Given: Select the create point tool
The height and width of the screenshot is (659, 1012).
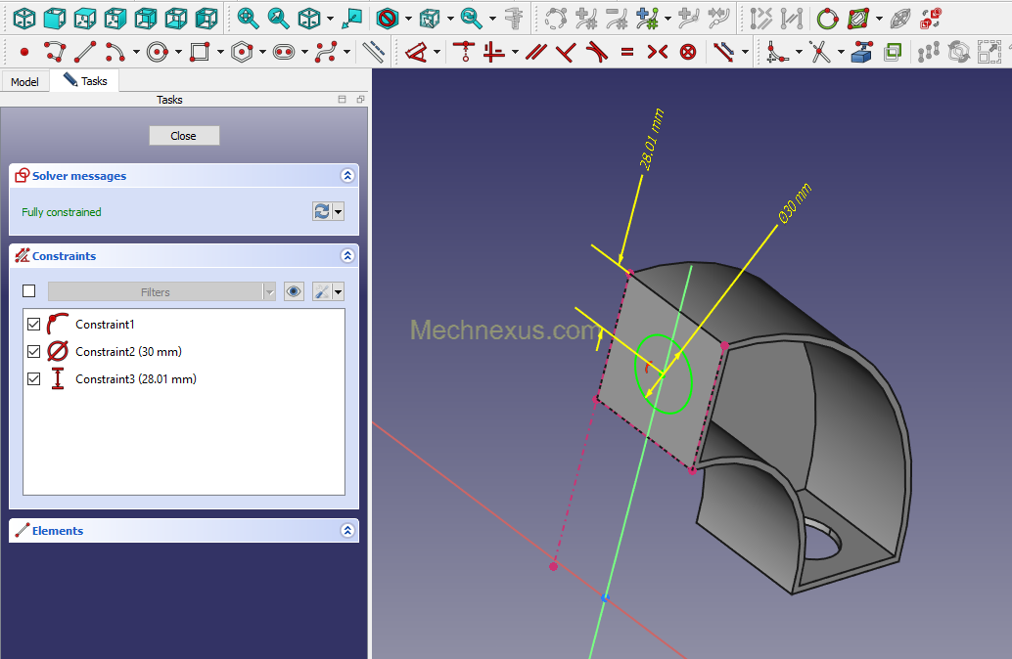Looking at the screenshot, I should pos(24,51).
